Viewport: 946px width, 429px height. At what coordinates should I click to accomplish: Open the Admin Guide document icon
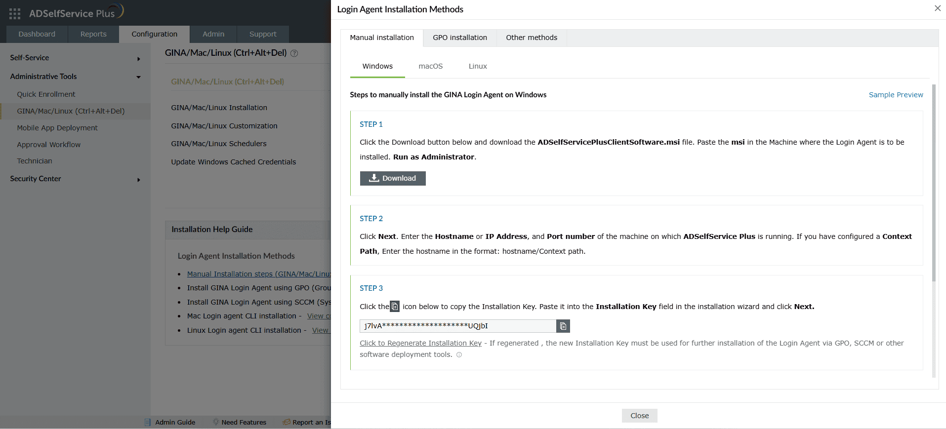tap(148, 422)
